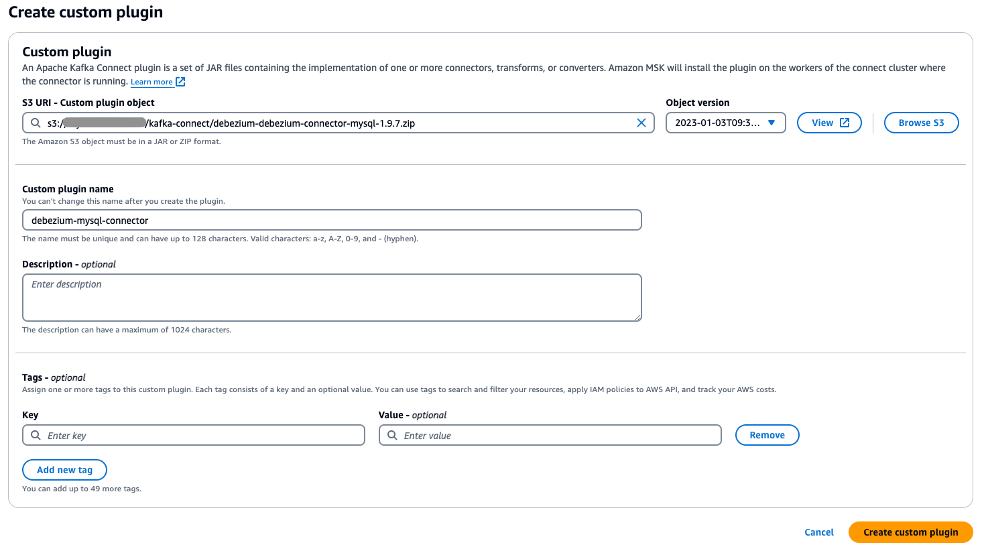Image resolution: width=986 pixels, height=559 pixels.
Task: Click the tag Value input field
Action: click(550, 435)
